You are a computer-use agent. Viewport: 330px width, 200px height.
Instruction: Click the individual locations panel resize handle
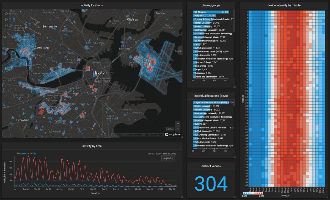(x=234, y=157)
